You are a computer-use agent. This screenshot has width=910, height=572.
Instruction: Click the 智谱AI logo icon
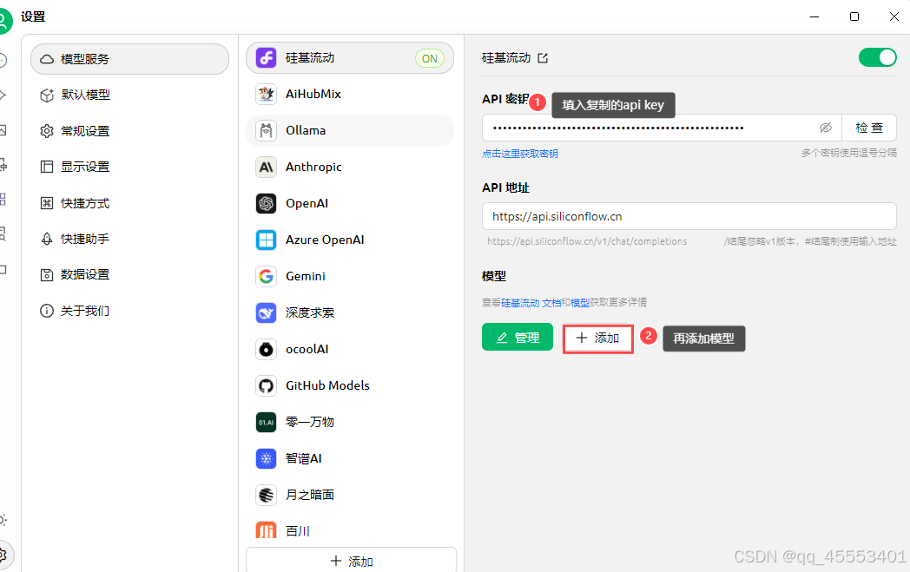pos(266,459)
